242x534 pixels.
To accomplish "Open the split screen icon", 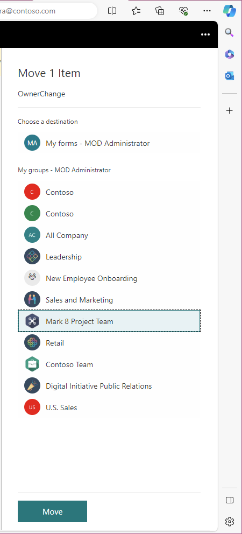I will [112, 11].
